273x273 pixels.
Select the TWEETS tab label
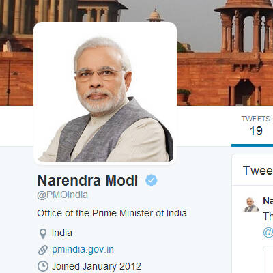256,119
